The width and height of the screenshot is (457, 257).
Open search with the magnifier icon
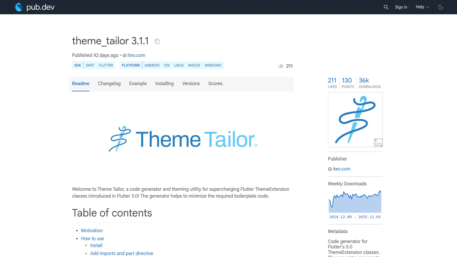(x=386, y=7)
